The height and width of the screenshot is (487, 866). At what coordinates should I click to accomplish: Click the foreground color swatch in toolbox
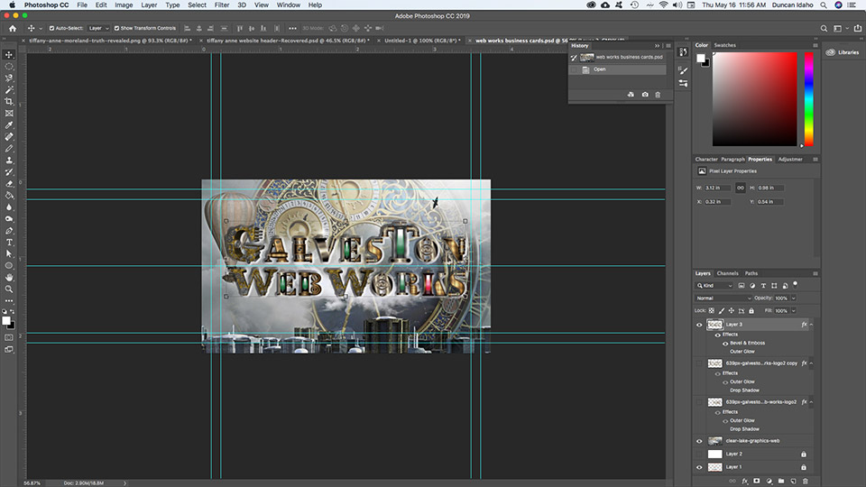pyautogui.click(x=6, y=321)
